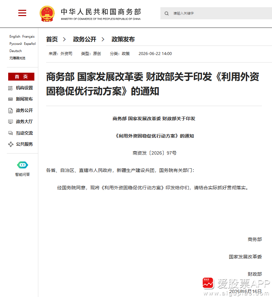This screenshot has height=297, width=272.
Task: Click the 互动交流 chat icon
Action: coord(10,133)
